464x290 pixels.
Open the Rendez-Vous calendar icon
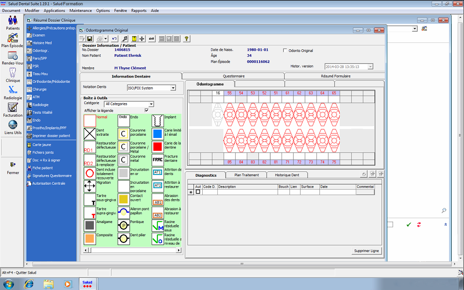tap(12, 58)
